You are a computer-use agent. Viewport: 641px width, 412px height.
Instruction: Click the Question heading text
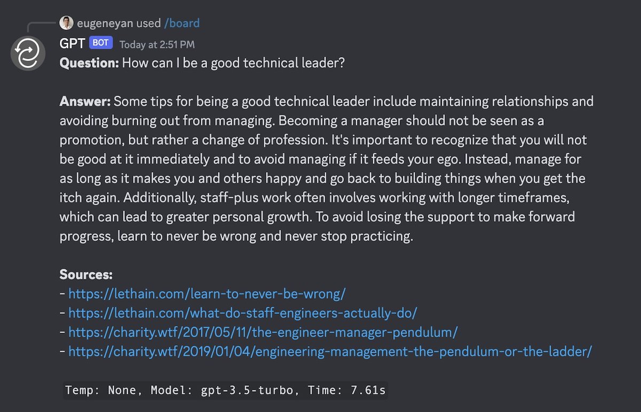tap(89, 63)
